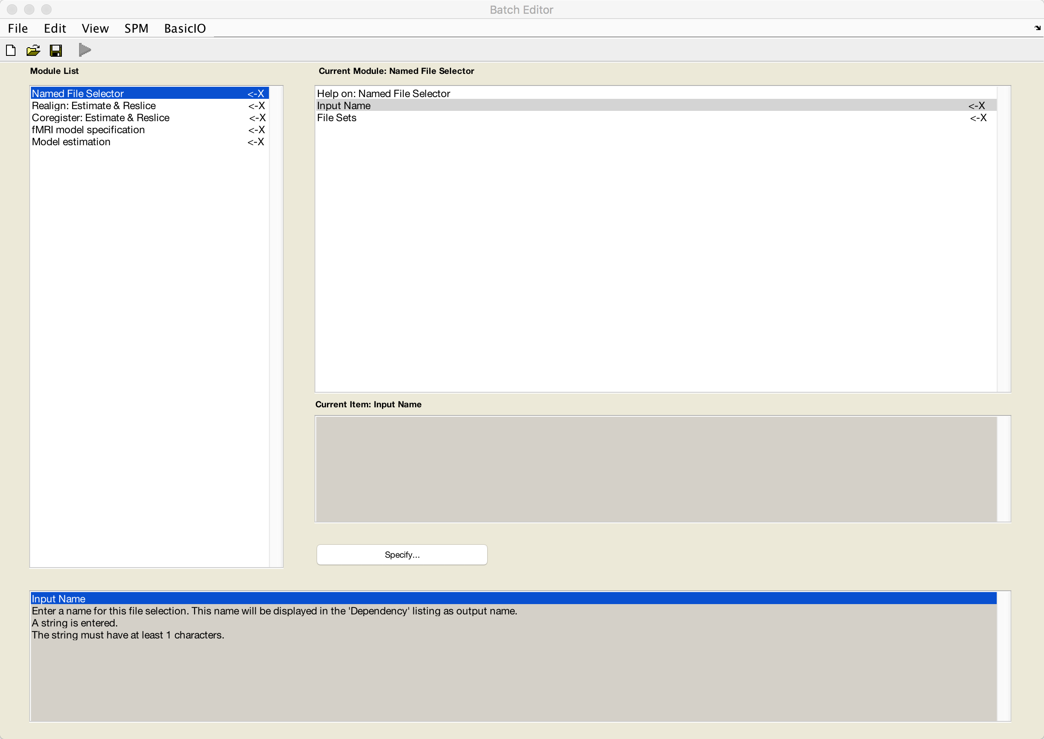Select Coregister: Estimate & Reslice module
This screenshot has width=1044, height=739.
click(150, 117)
